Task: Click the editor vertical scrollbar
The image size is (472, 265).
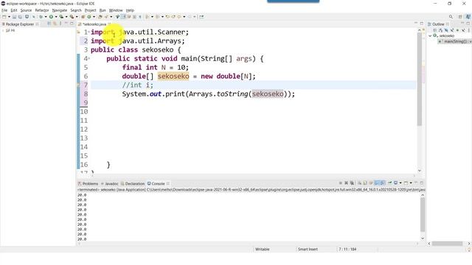Action: click(x=420, y=79)
